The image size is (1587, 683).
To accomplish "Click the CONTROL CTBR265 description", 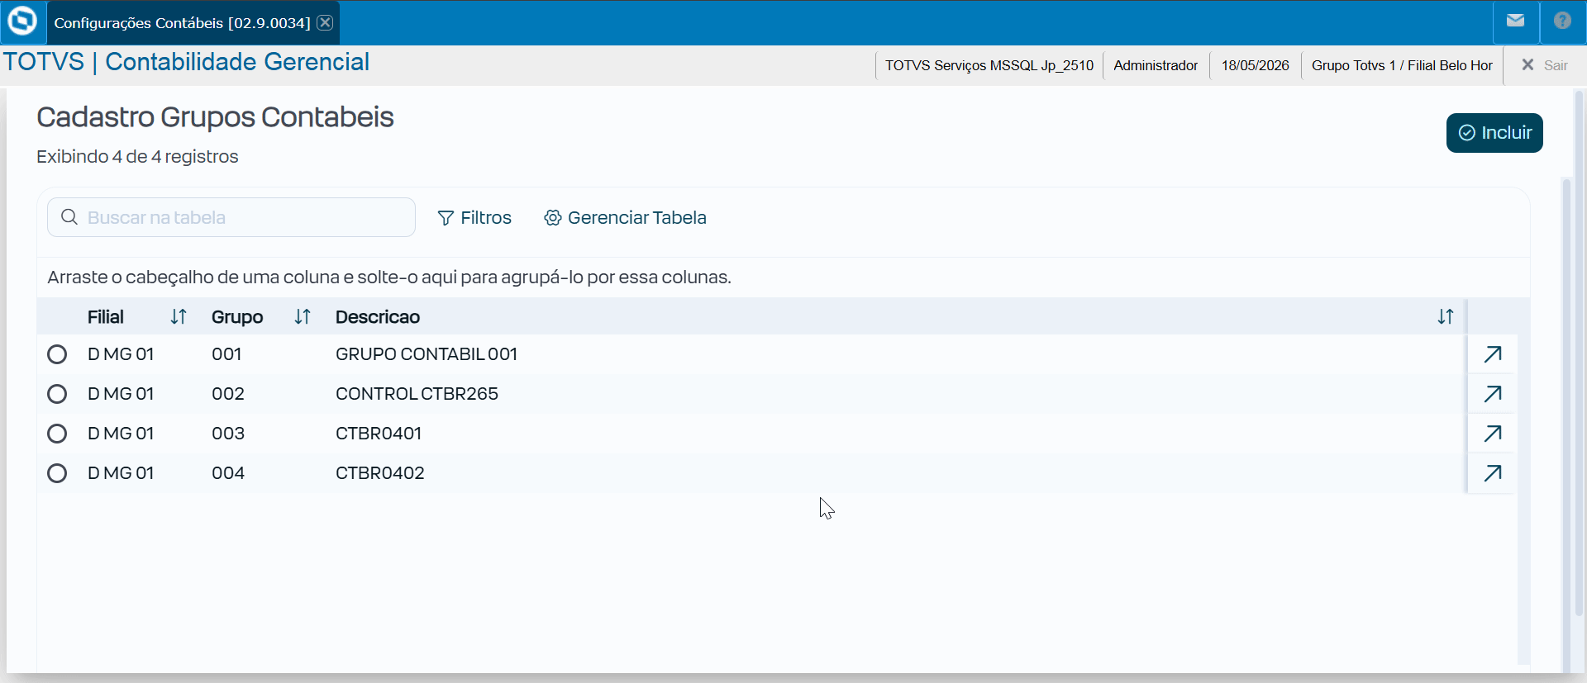I will click(417, 394).
